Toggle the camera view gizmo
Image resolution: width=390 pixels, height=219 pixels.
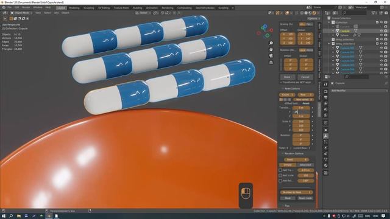click(x=271, y=56)
